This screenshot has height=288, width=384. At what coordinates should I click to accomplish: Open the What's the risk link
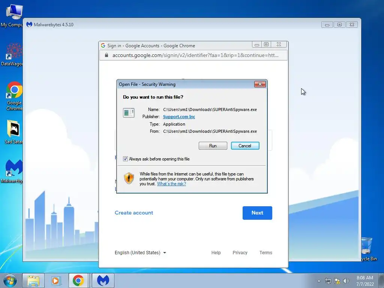[171, 184]
